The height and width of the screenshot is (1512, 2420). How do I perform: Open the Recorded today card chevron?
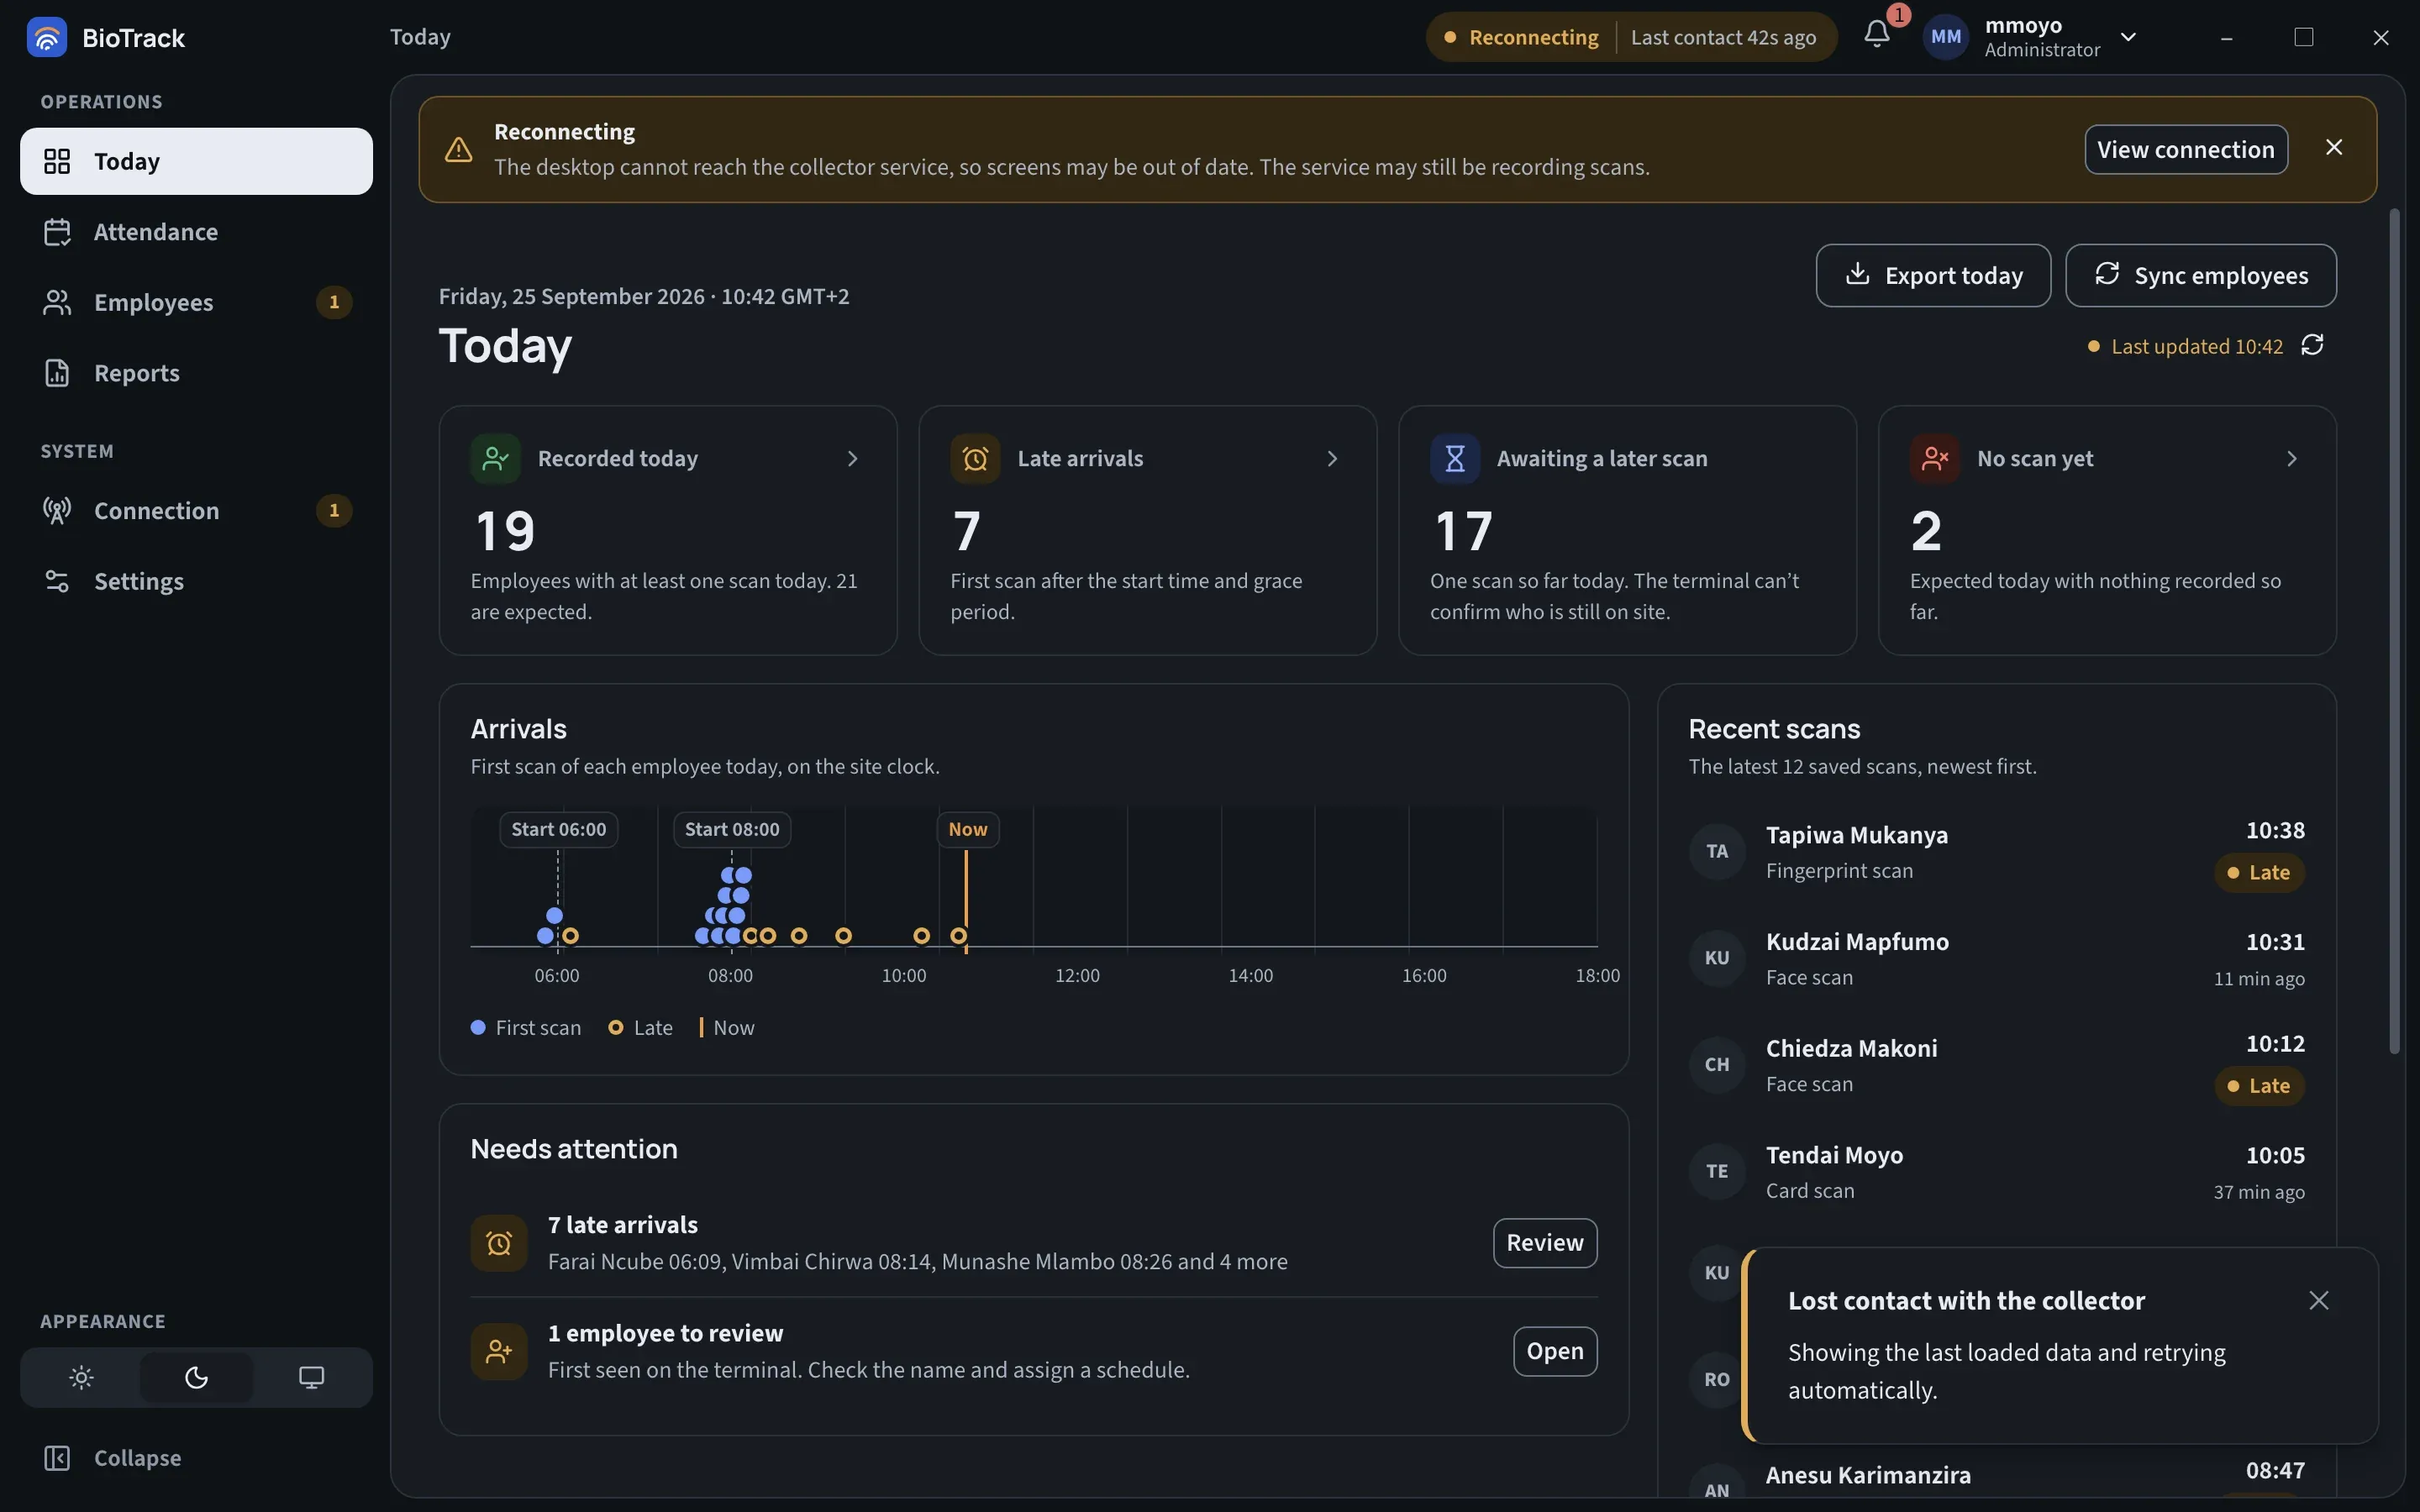[852, 458]
